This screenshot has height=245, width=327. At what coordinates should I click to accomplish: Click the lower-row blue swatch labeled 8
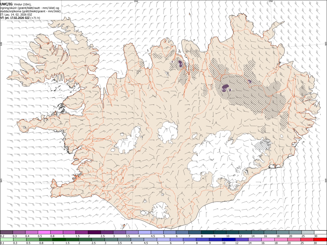[x=203, y=239]
